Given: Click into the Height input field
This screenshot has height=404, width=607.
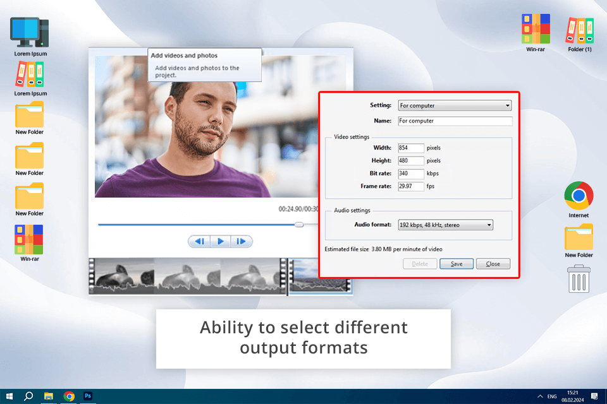Looking at the screenshot, I should 411,160.
